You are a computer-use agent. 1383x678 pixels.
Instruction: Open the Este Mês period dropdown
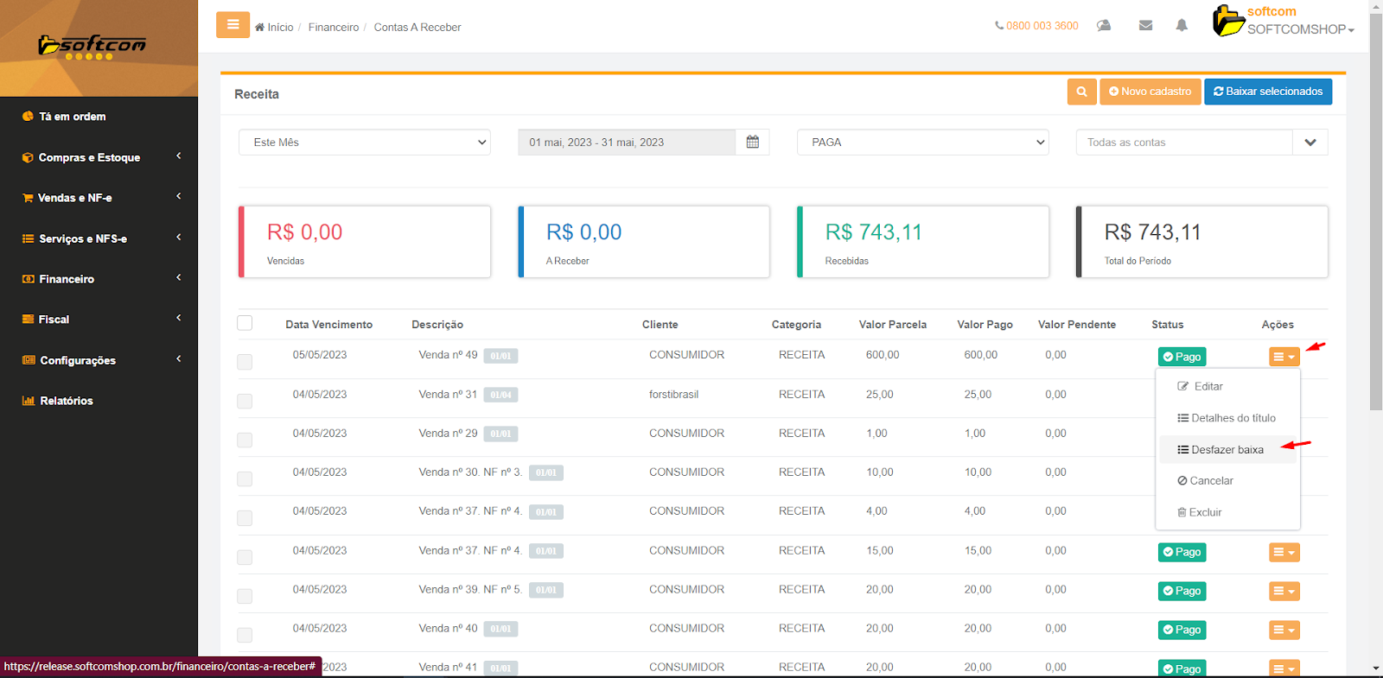click(364, 143)
